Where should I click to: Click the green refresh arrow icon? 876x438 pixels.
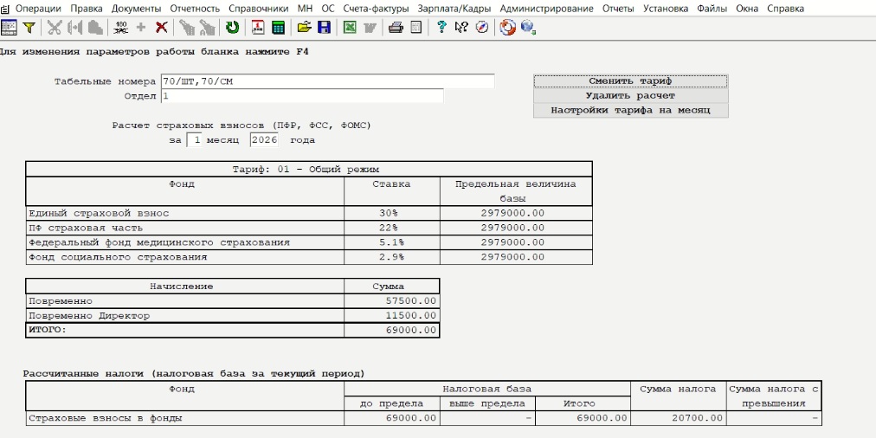pos(233,28)
